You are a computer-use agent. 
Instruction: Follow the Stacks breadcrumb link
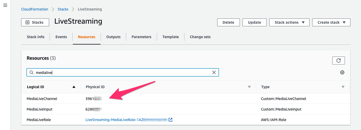click(x=63, y=9)
